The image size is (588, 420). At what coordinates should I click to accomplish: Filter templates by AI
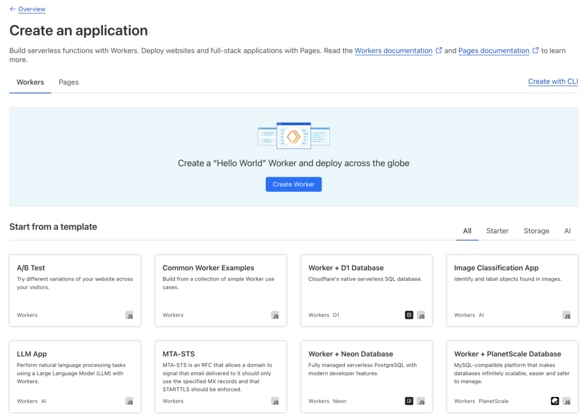tap(567, 231)
